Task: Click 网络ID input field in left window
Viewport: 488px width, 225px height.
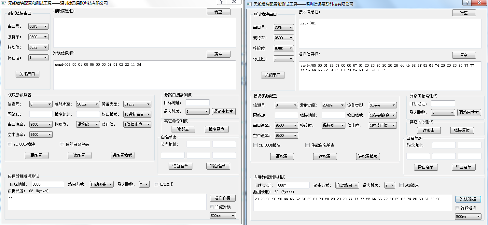Action: tap(41, 114)
